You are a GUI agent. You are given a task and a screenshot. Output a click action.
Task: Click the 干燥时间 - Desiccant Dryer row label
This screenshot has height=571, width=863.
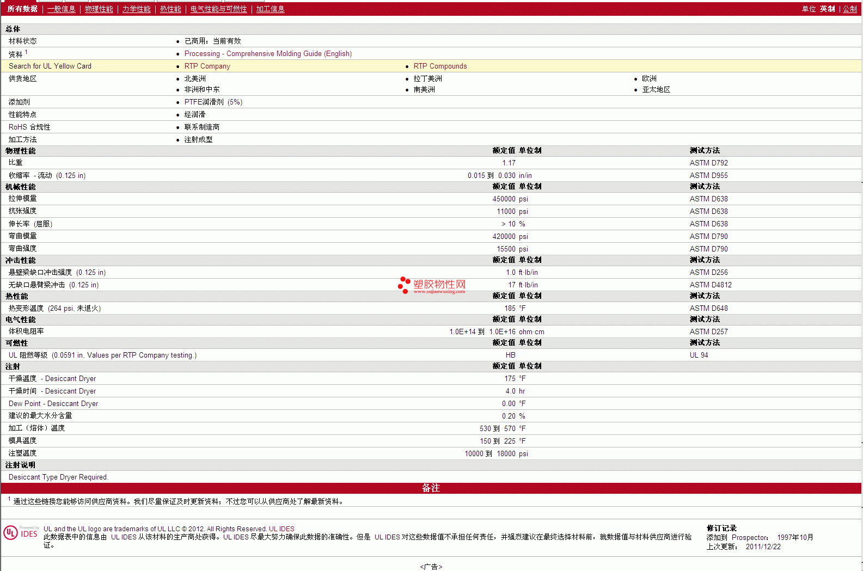(x=52, y=391)
